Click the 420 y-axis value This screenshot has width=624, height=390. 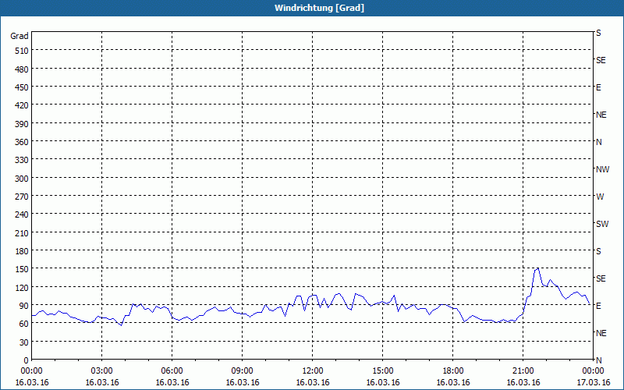(x=22, y=105)
